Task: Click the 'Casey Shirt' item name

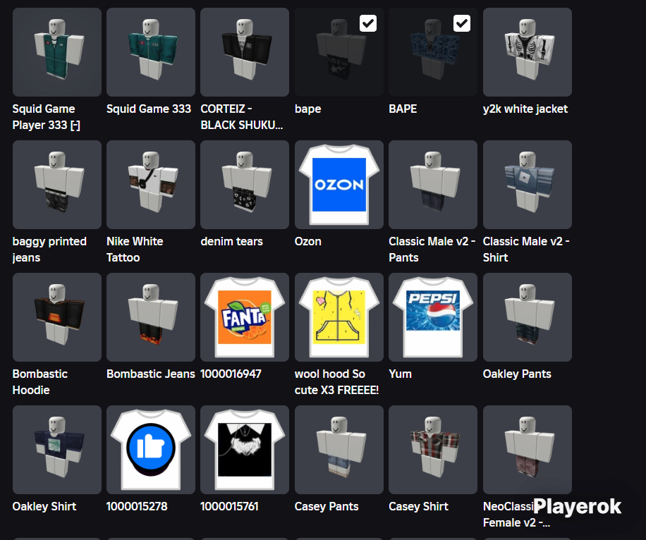Action: pyautogui.click(x=419, y=507)
